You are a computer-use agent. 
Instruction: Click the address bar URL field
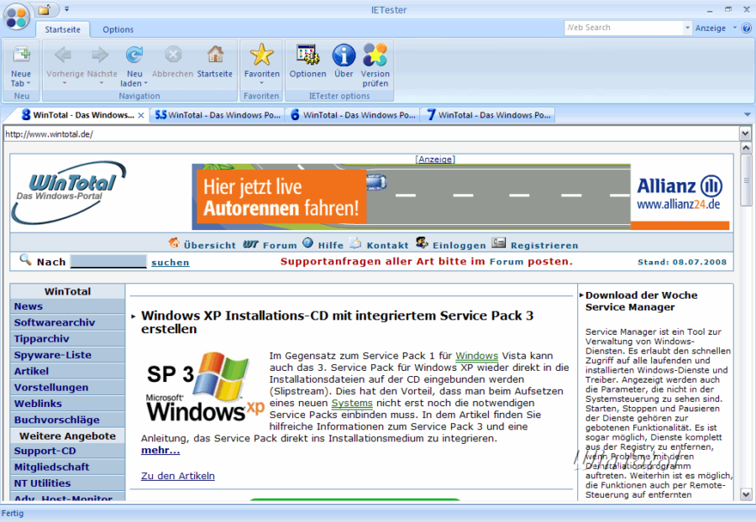coord(370,134)
